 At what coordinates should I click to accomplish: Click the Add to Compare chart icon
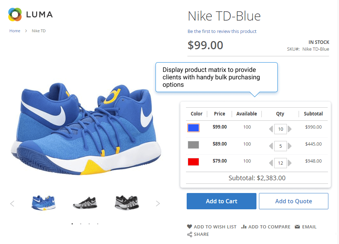pyautogui.click(x=244, y=227)
